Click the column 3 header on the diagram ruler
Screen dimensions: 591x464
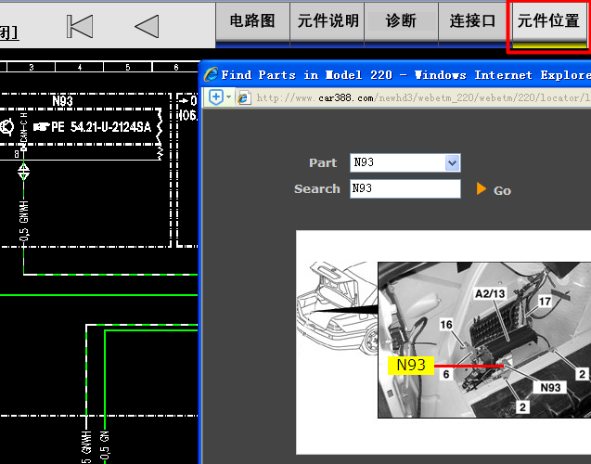pos(32,67)
